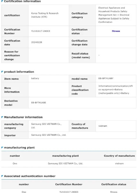Click the Manufacturer information section arrow icon
Screen dimensions: 137x193
(x=2, y=117)
